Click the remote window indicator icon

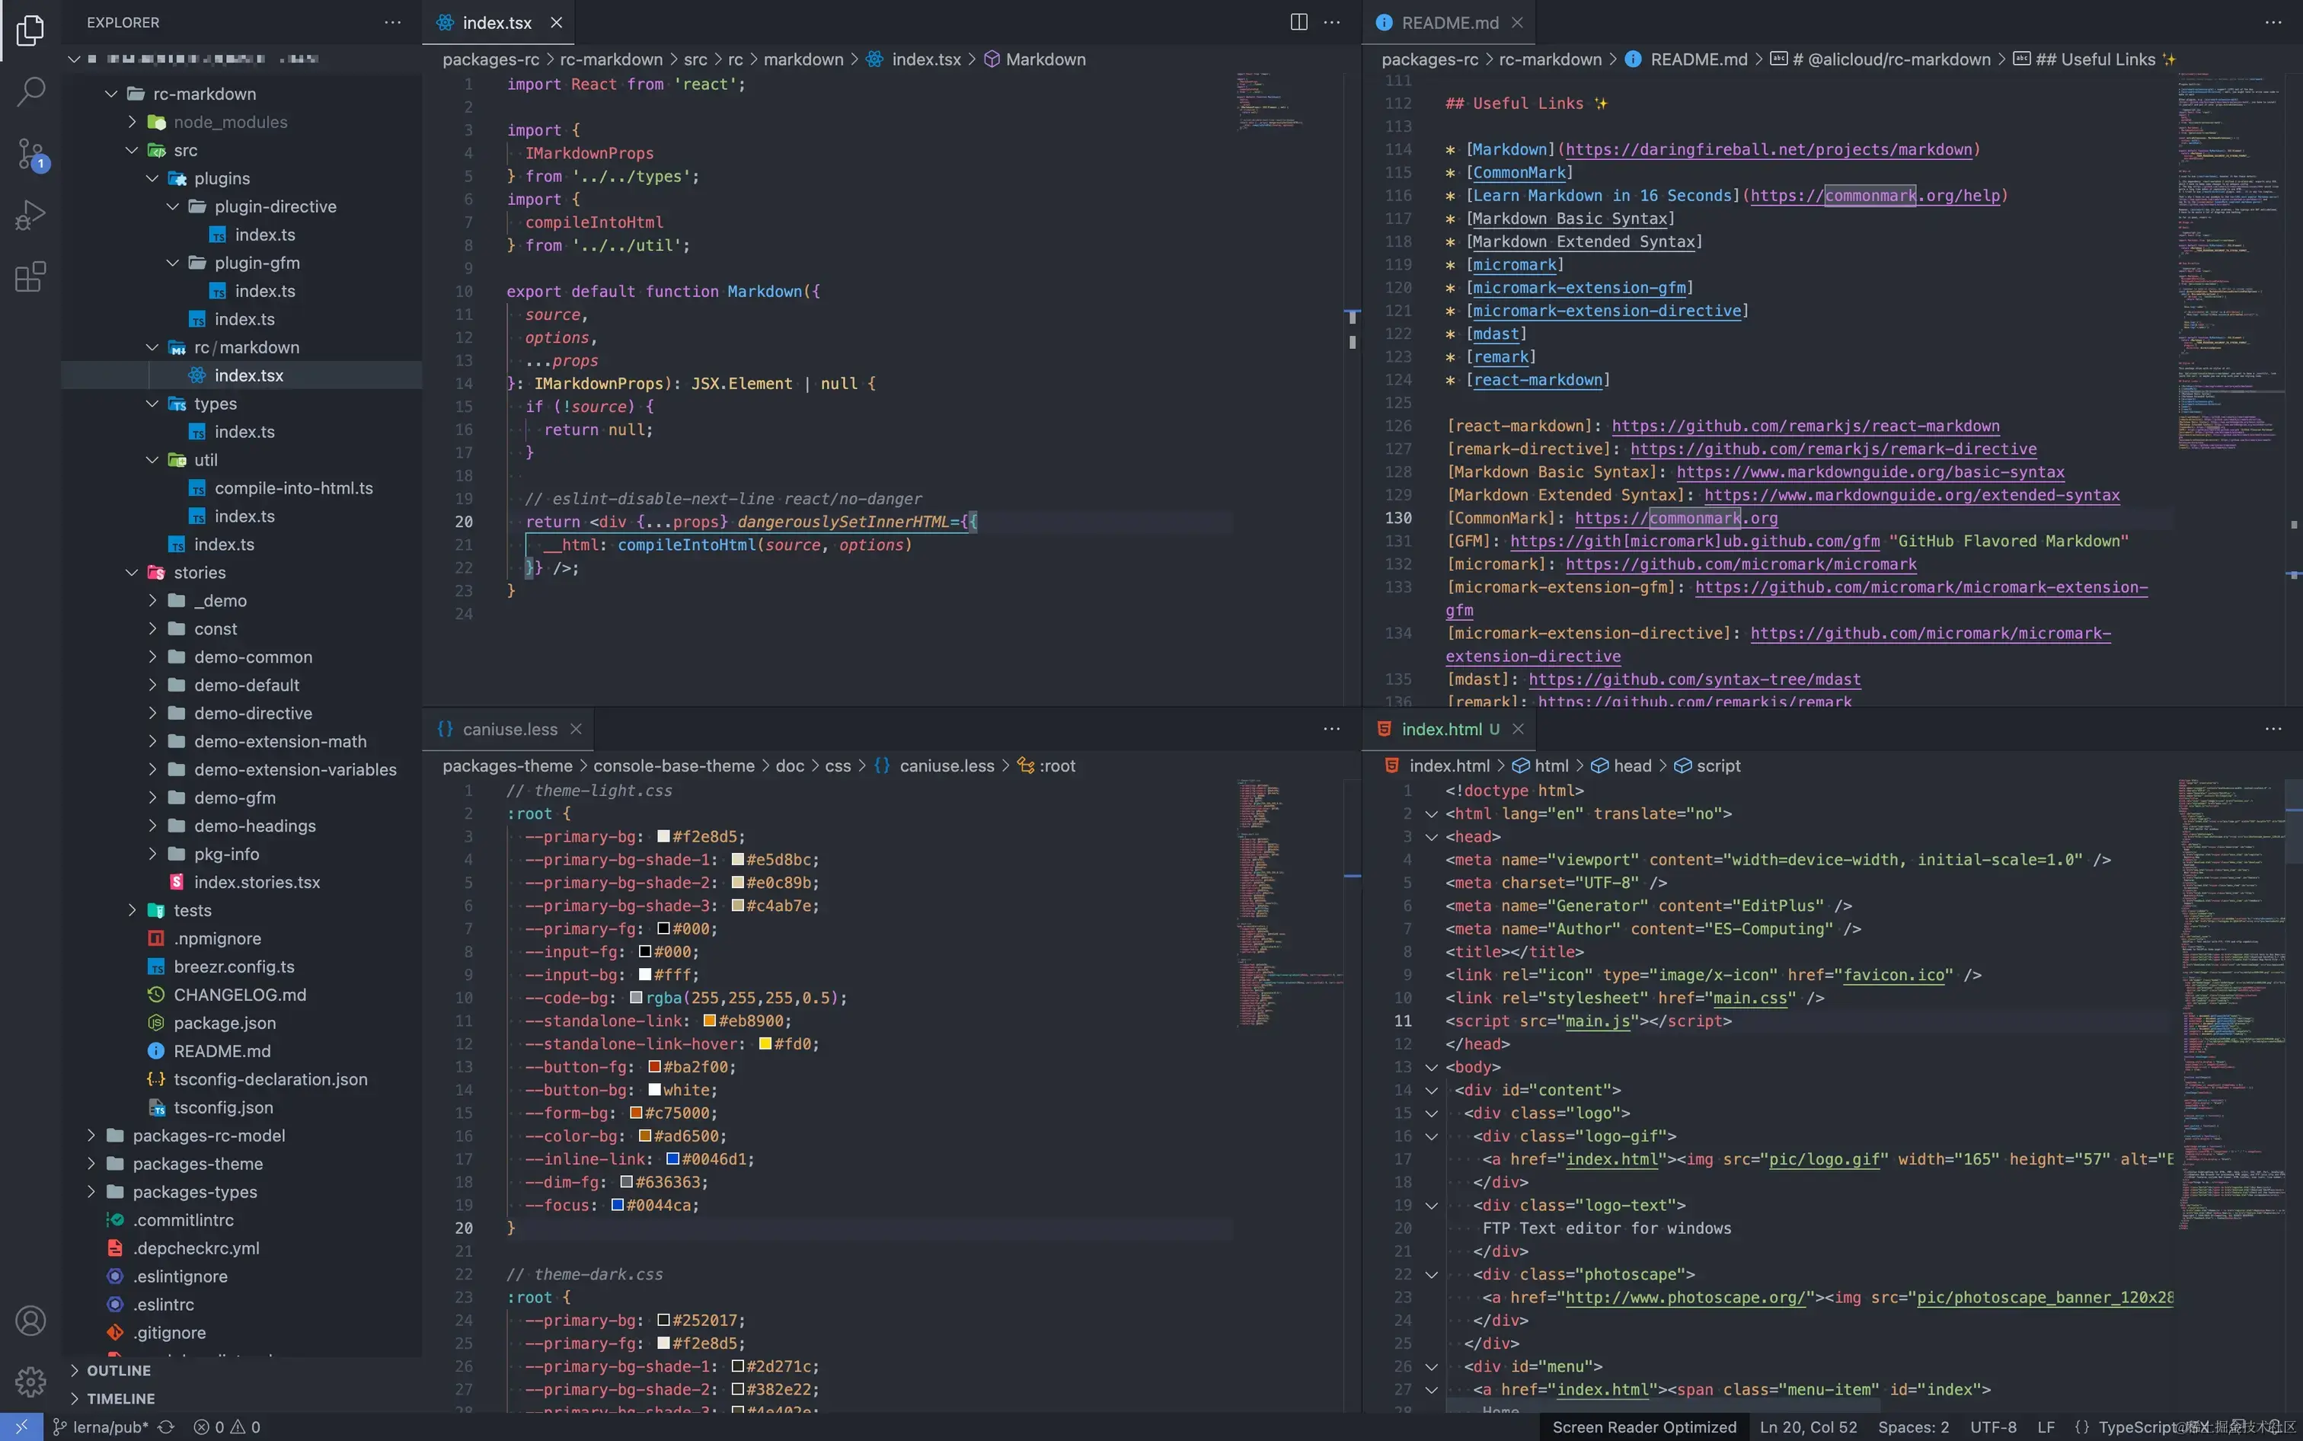21,1427
